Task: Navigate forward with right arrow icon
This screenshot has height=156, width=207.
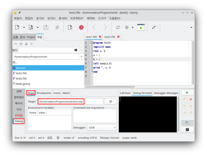Action: click(x=105, y=28)
